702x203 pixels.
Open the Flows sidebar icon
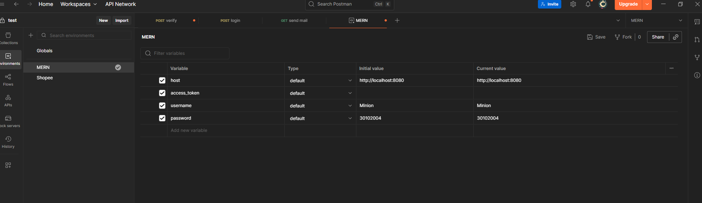8,79
